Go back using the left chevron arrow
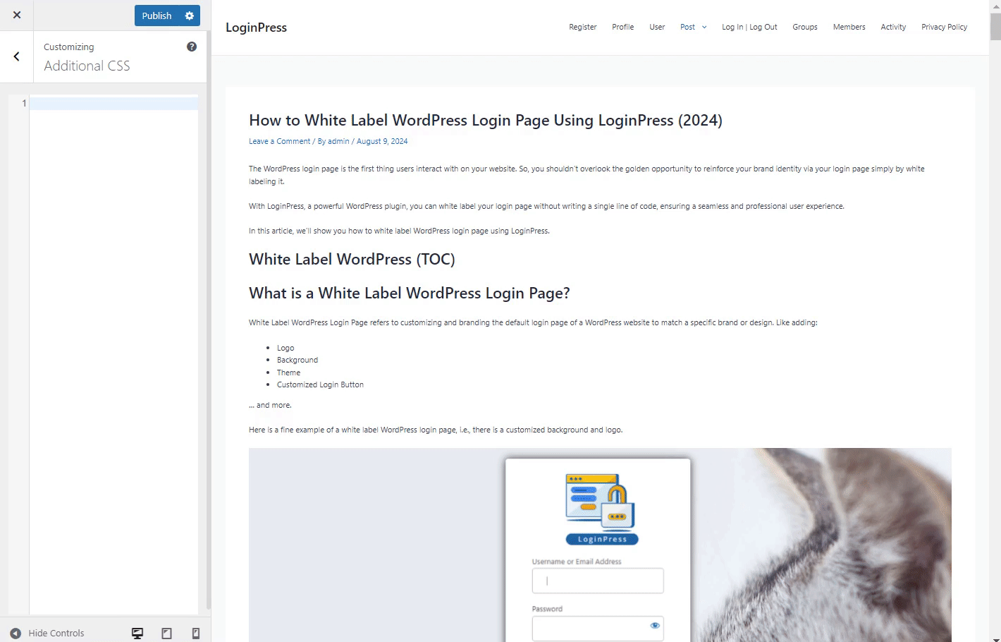Image resolution: width=1001 pixels, height=642 pixels. [x=17, y=56]
